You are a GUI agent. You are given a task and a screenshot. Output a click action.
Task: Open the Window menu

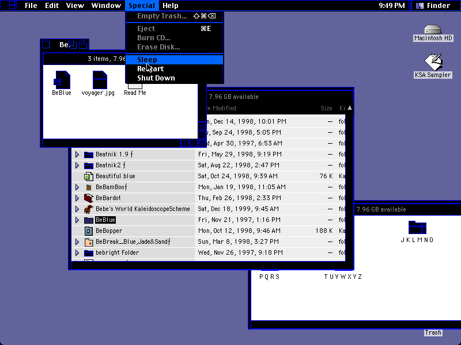click(x=106, y=5)
